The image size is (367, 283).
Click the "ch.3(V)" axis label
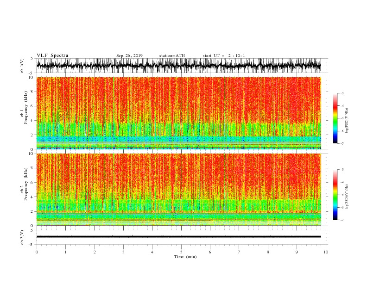click(22, 237)
